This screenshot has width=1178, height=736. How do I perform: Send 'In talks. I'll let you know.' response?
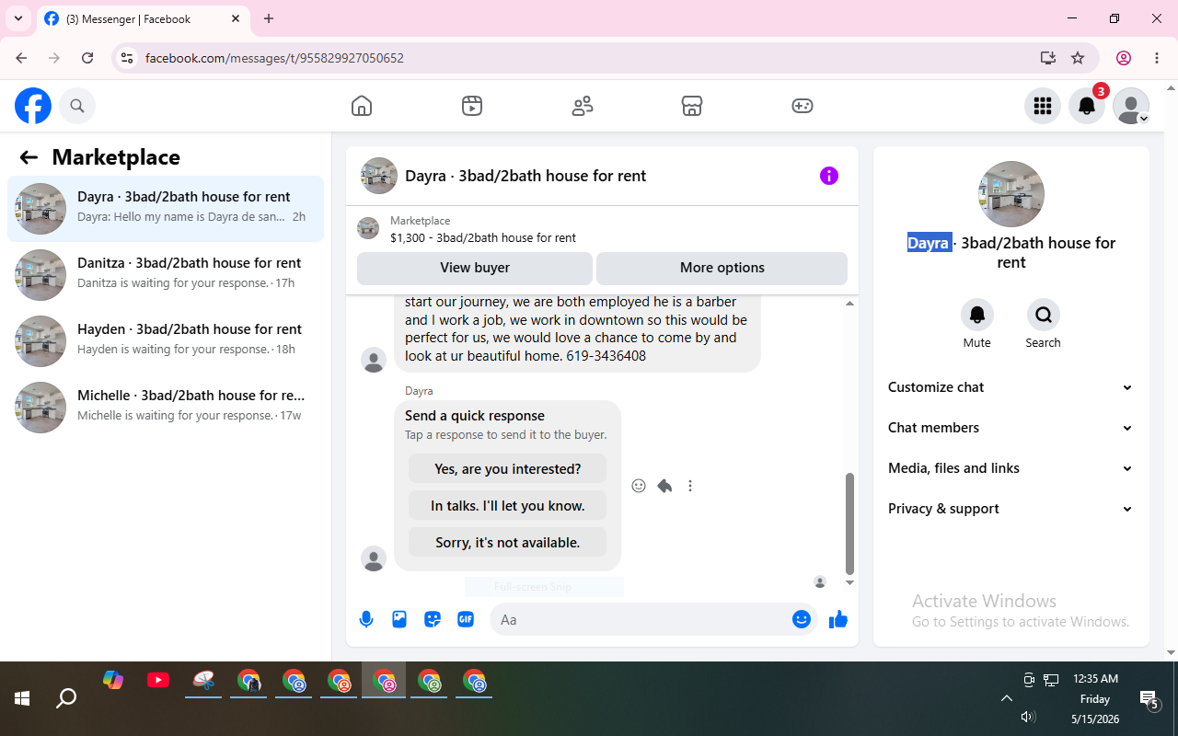click(x=508, y=505)
